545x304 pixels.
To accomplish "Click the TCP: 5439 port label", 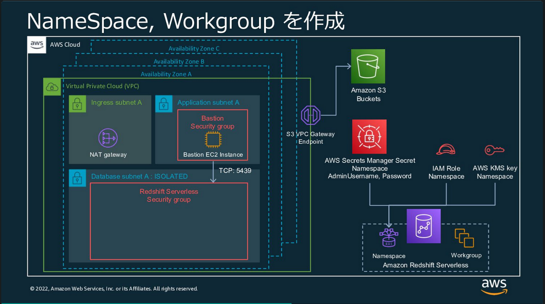I will 235,170.
